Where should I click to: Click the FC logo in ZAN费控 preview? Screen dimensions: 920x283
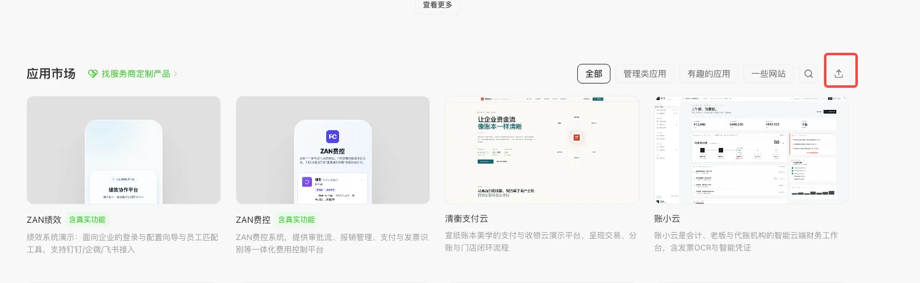(333, 136)
